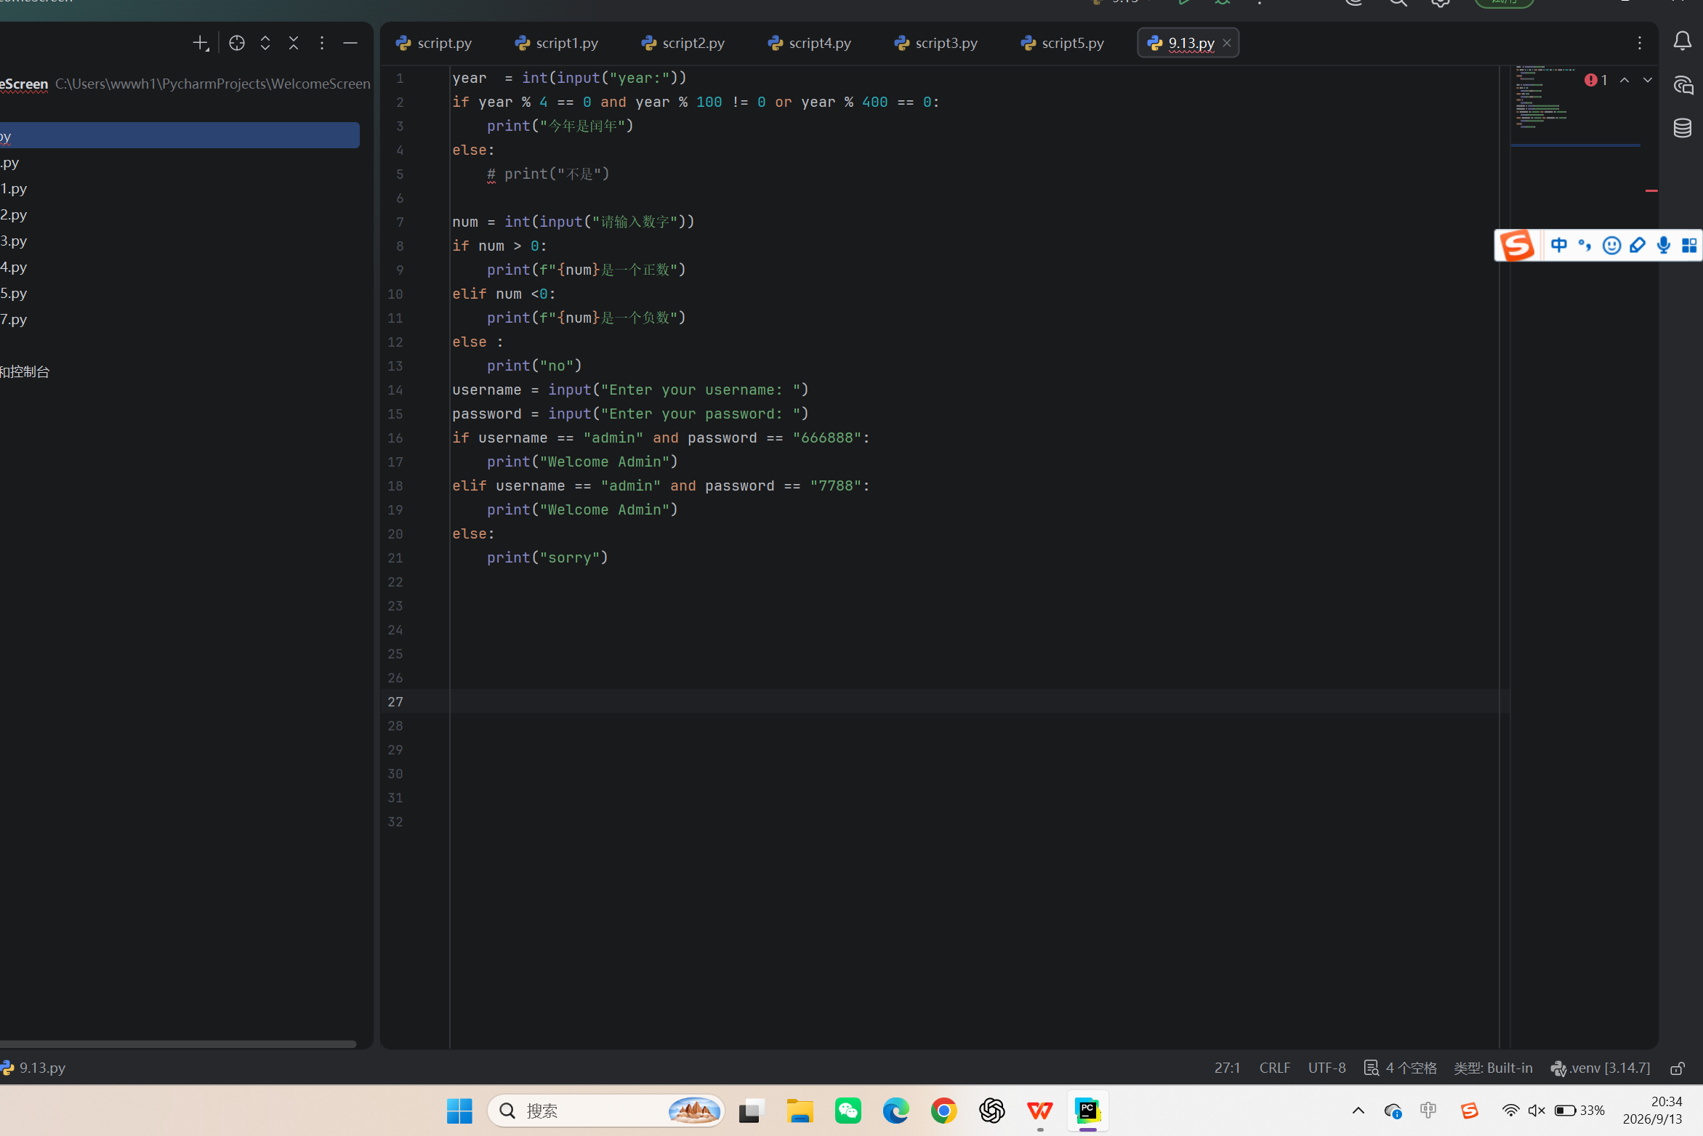Click the add new file plus icon
This screenshot has height=1136, width=1703.
pos(201,44)
